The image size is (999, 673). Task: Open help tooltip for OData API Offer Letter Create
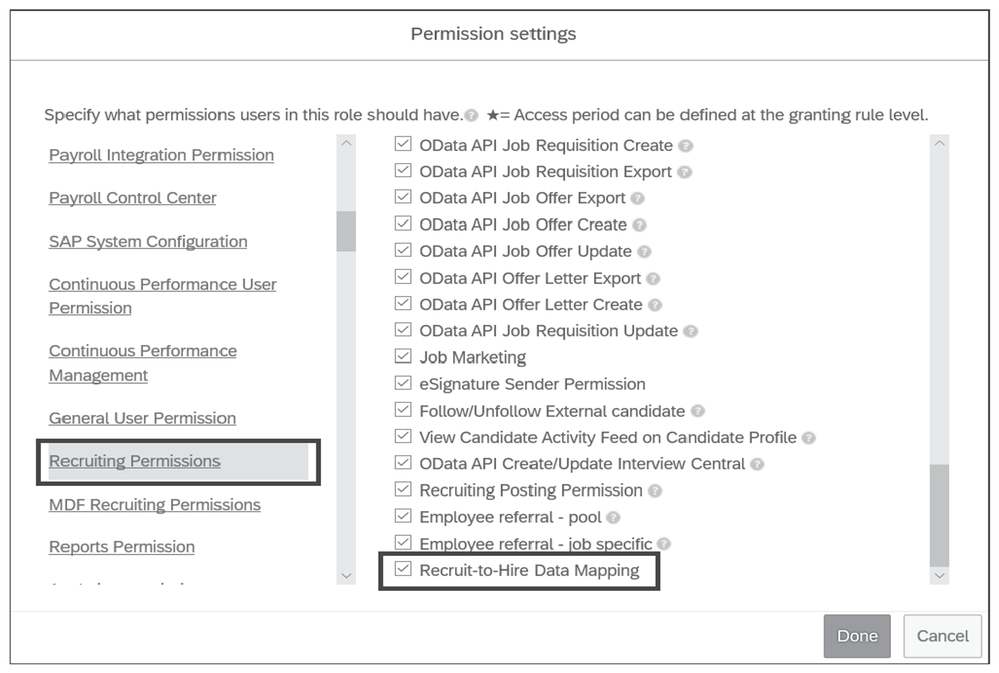654,305
